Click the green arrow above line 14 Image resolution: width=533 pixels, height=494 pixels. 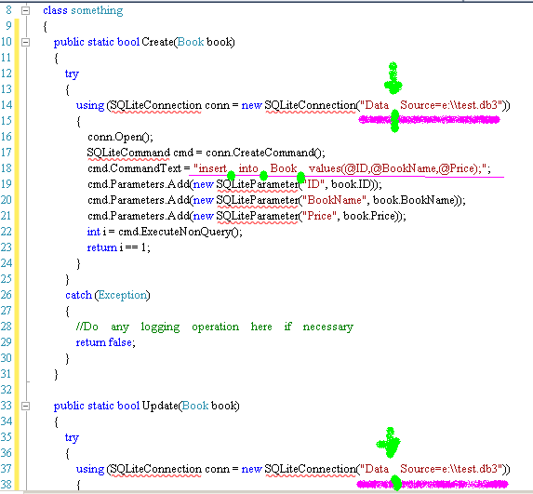393,78
